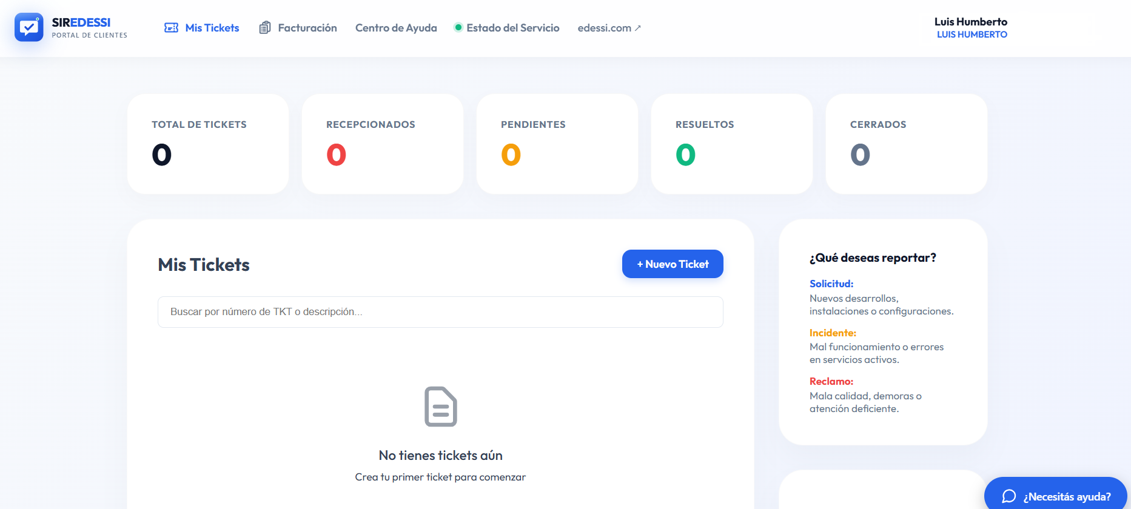
Task: Select the Recepcionados counter card
Action: coord(383,144)
